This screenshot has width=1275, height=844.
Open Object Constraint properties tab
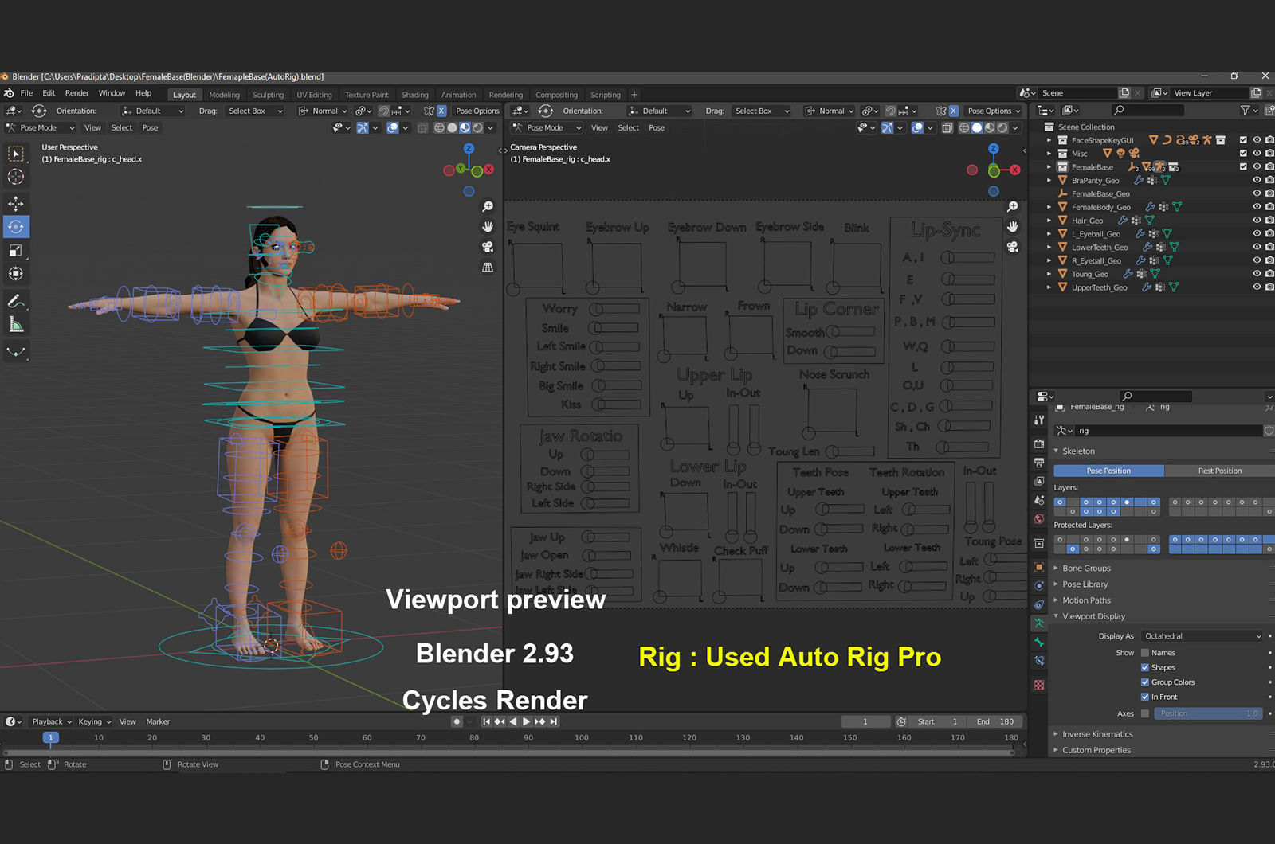(1039, 605)
